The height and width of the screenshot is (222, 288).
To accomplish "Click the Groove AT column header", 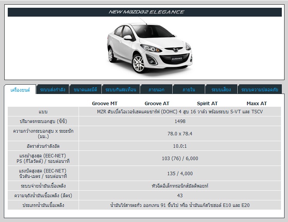I will point(157,104).
